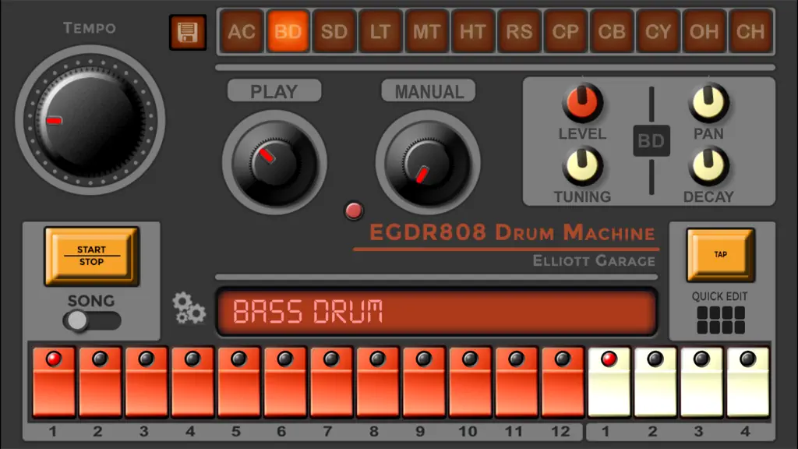This screenshot has height=449, width=798.
Task: Open settings via the gears icon
Action: click(x=189, y=308)
